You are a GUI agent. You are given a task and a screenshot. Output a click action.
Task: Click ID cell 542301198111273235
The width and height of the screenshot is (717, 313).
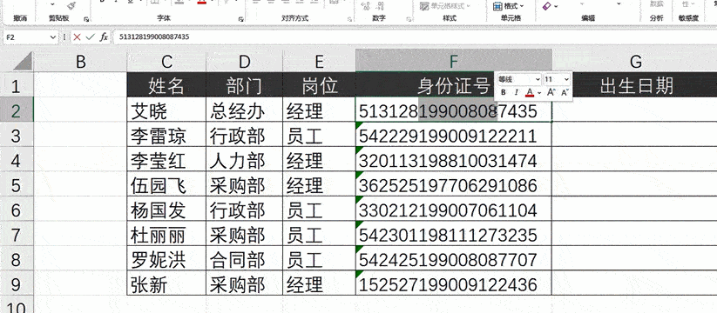coord(454,234)
